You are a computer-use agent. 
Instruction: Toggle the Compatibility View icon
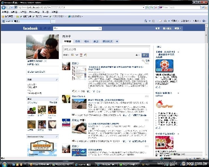click(x=148, y=8)
